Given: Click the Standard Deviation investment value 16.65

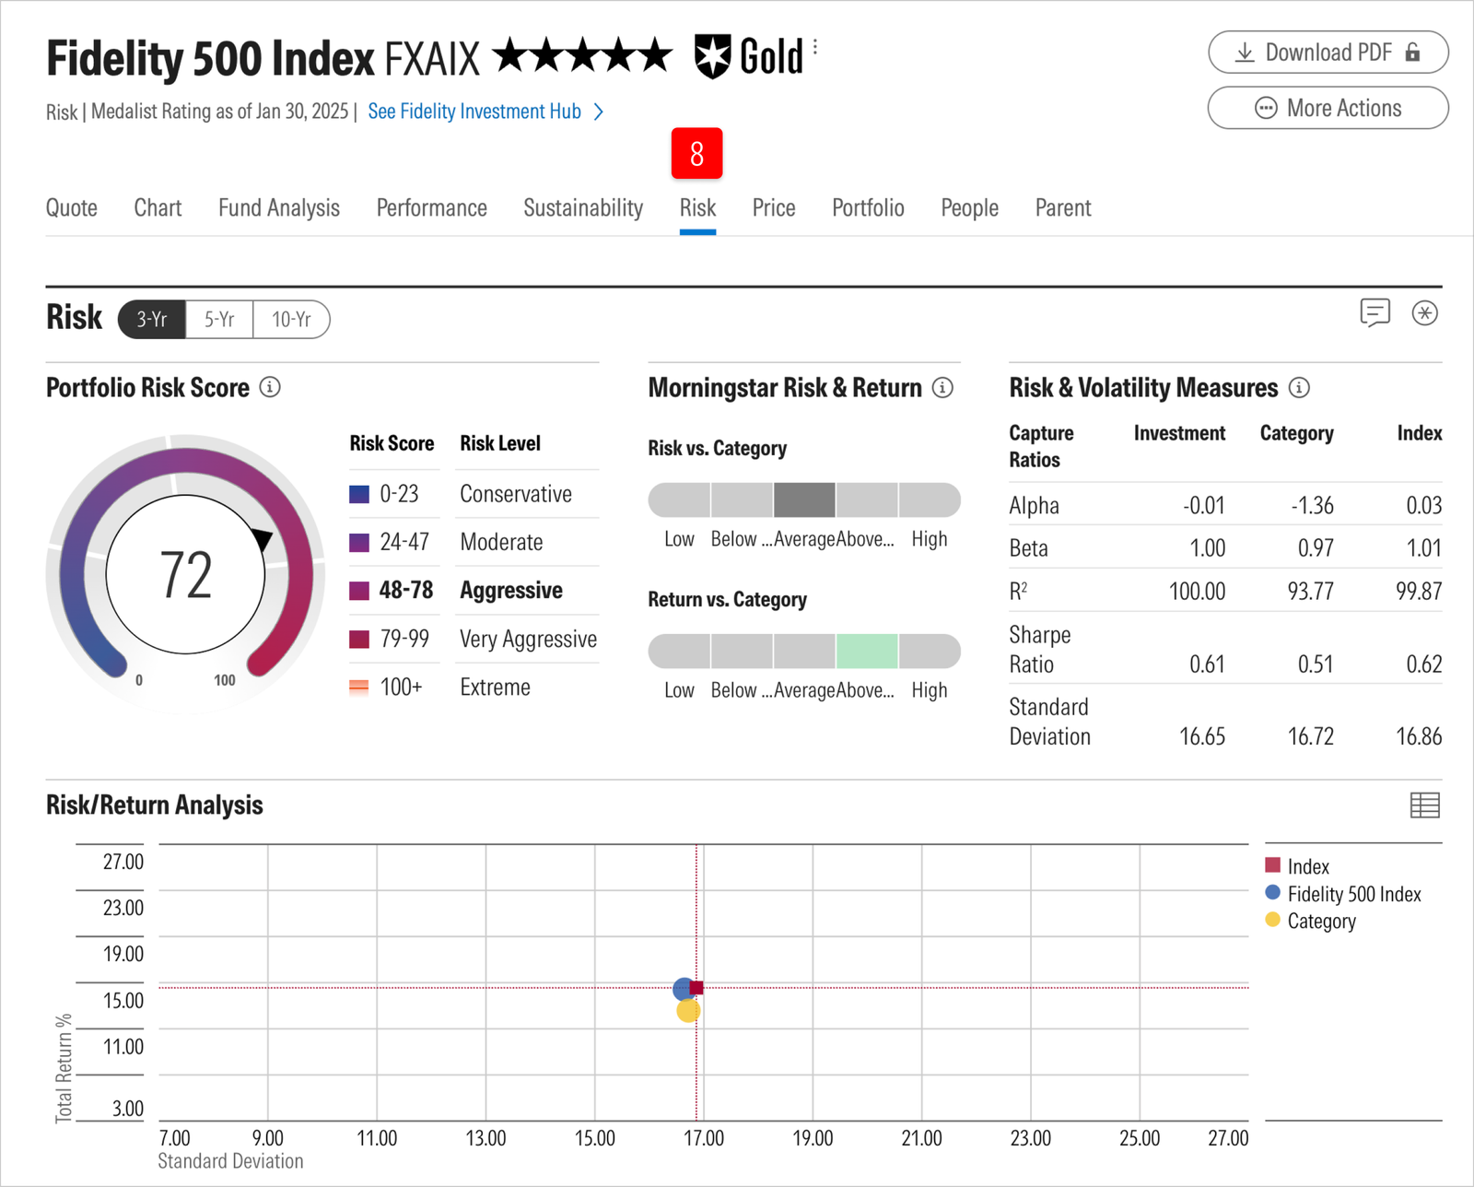Looking at the screenshot, I should pos(1202,735).
